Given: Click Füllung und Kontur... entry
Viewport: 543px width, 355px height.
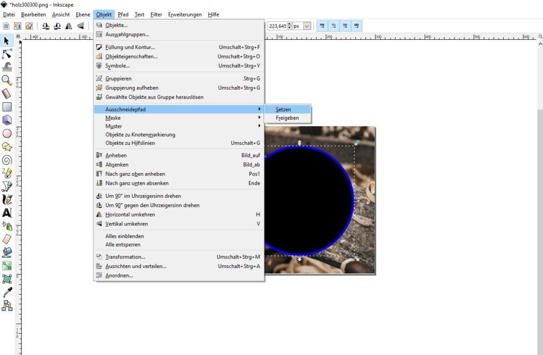Looking at the screenshot, I should pyautogui.click(x=179, y=47).
